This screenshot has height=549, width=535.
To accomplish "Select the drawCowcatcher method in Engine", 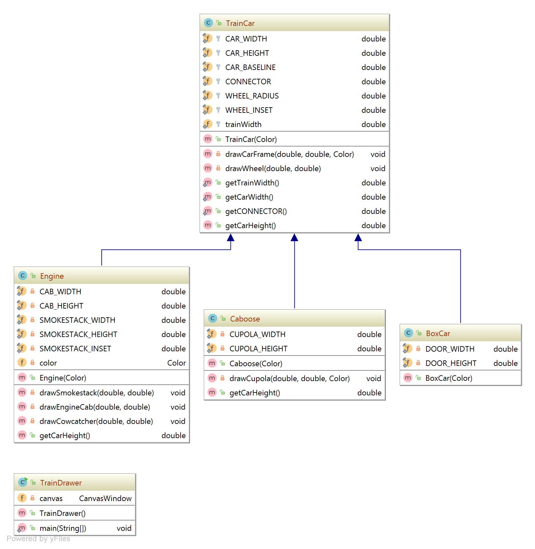I will [96, 421].
